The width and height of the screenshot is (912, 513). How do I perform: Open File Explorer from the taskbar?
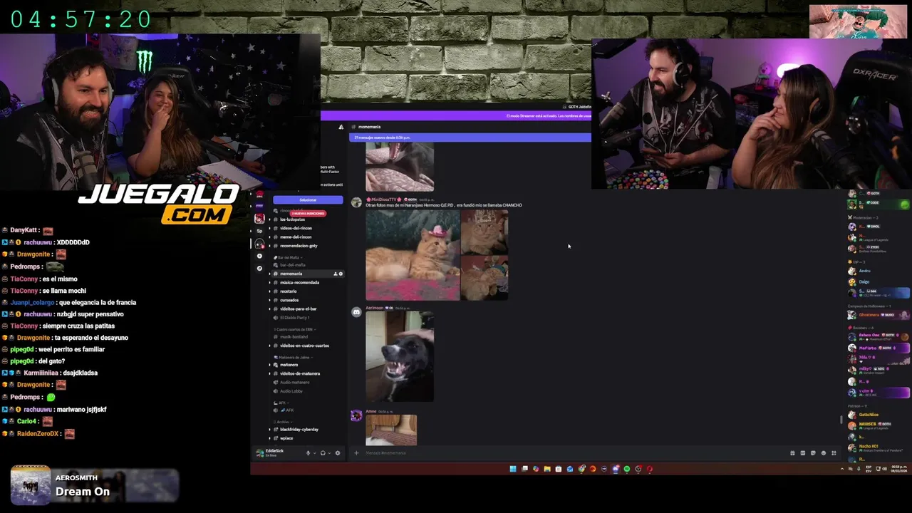(547, 469)
